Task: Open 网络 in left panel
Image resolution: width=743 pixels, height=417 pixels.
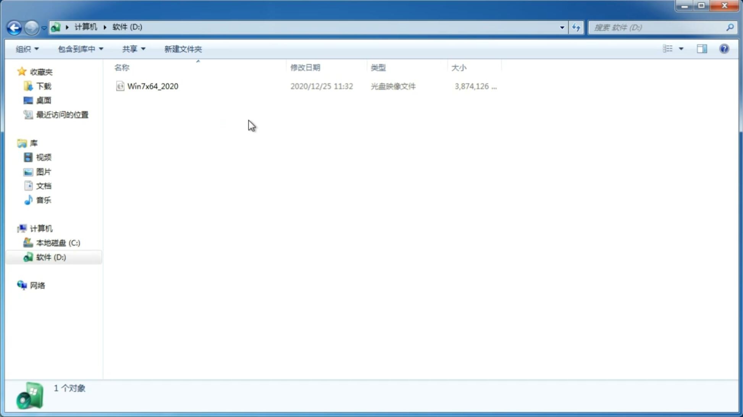Action: coord(37,285)
